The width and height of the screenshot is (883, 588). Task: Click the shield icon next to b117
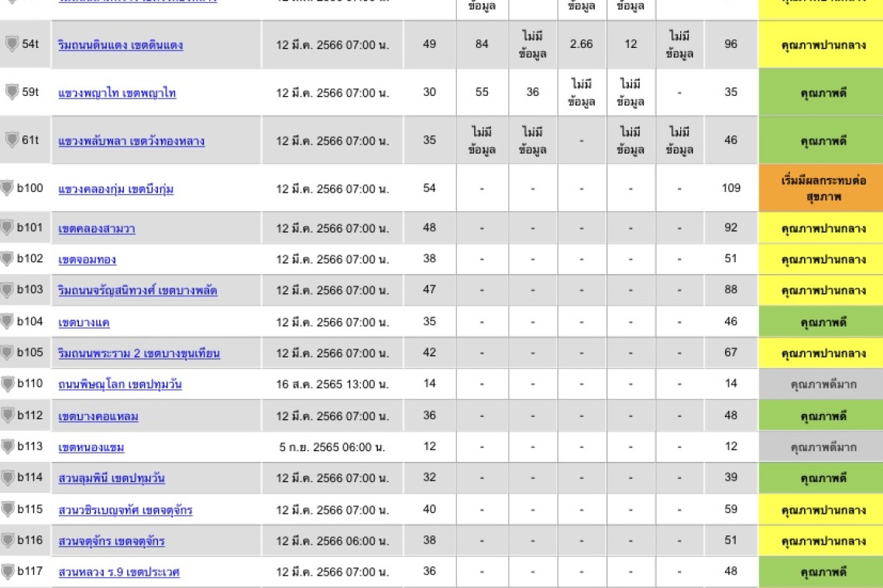click(x=7, y=572)
